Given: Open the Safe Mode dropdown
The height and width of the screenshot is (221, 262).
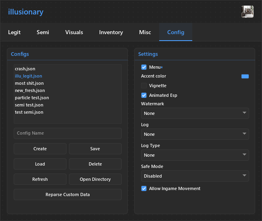Looking at the screenshot, I should coord(195,176).
